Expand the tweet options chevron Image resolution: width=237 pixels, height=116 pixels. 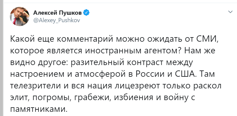point(230,12)
